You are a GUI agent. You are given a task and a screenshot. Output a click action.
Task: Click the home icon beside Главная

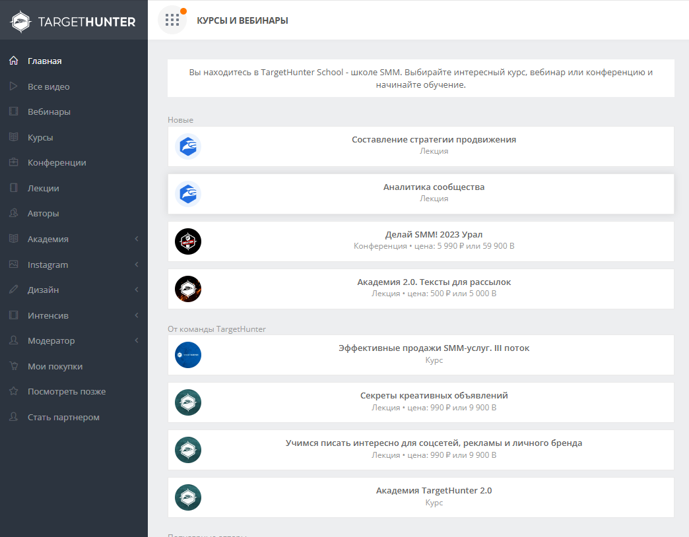coord(13,61)
